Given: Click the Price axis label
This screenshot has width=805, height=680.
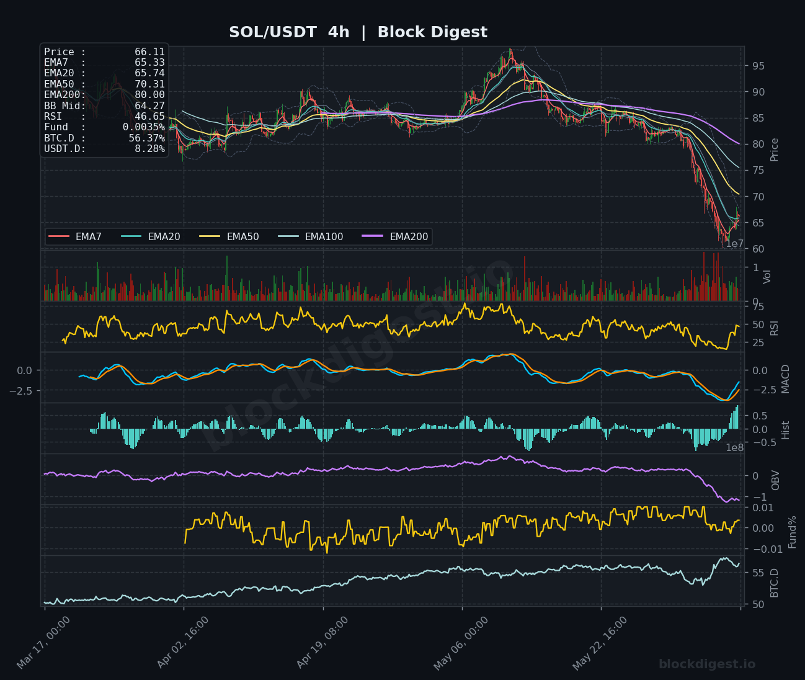Looking at the screenshot, I should coord(774,150).
